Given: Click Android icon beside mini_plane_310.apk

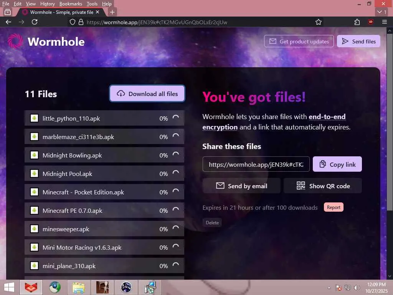Looking at the screenshot, I should [34, 266].
